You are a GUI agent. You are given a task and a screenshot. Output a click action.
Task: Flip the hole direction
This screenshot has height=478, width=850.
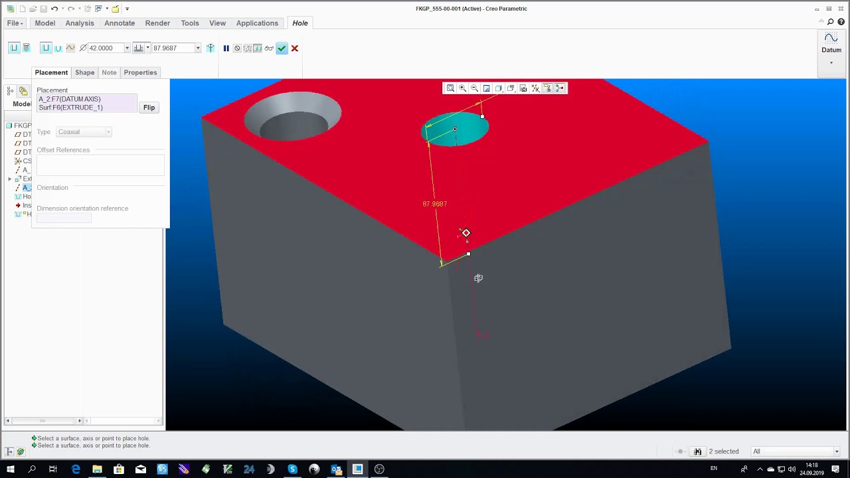pos(149,108)
